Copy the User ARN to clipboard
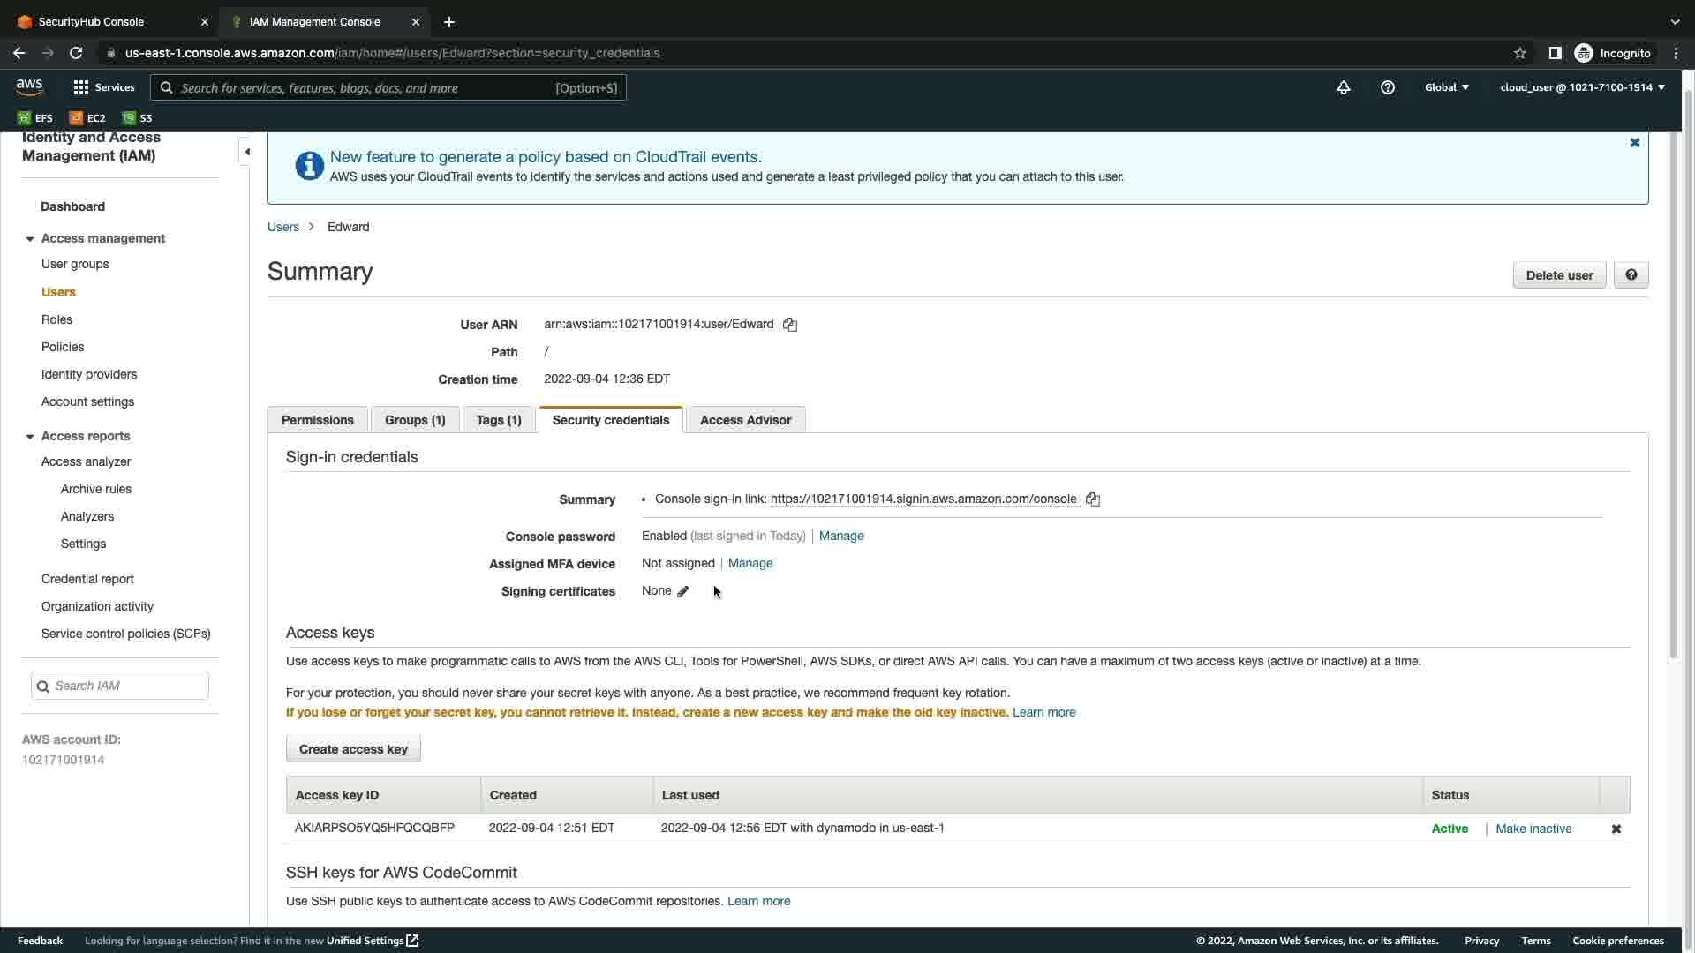1695x953 pixels. (x=790, y=325)
